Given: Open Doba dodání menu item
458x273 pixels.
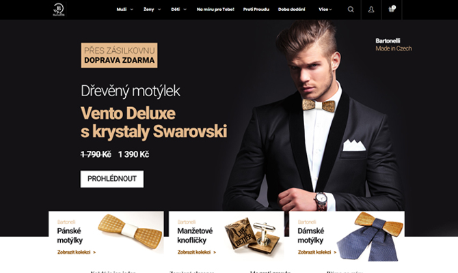Looking at the screenshot, I should coord(291,10).
